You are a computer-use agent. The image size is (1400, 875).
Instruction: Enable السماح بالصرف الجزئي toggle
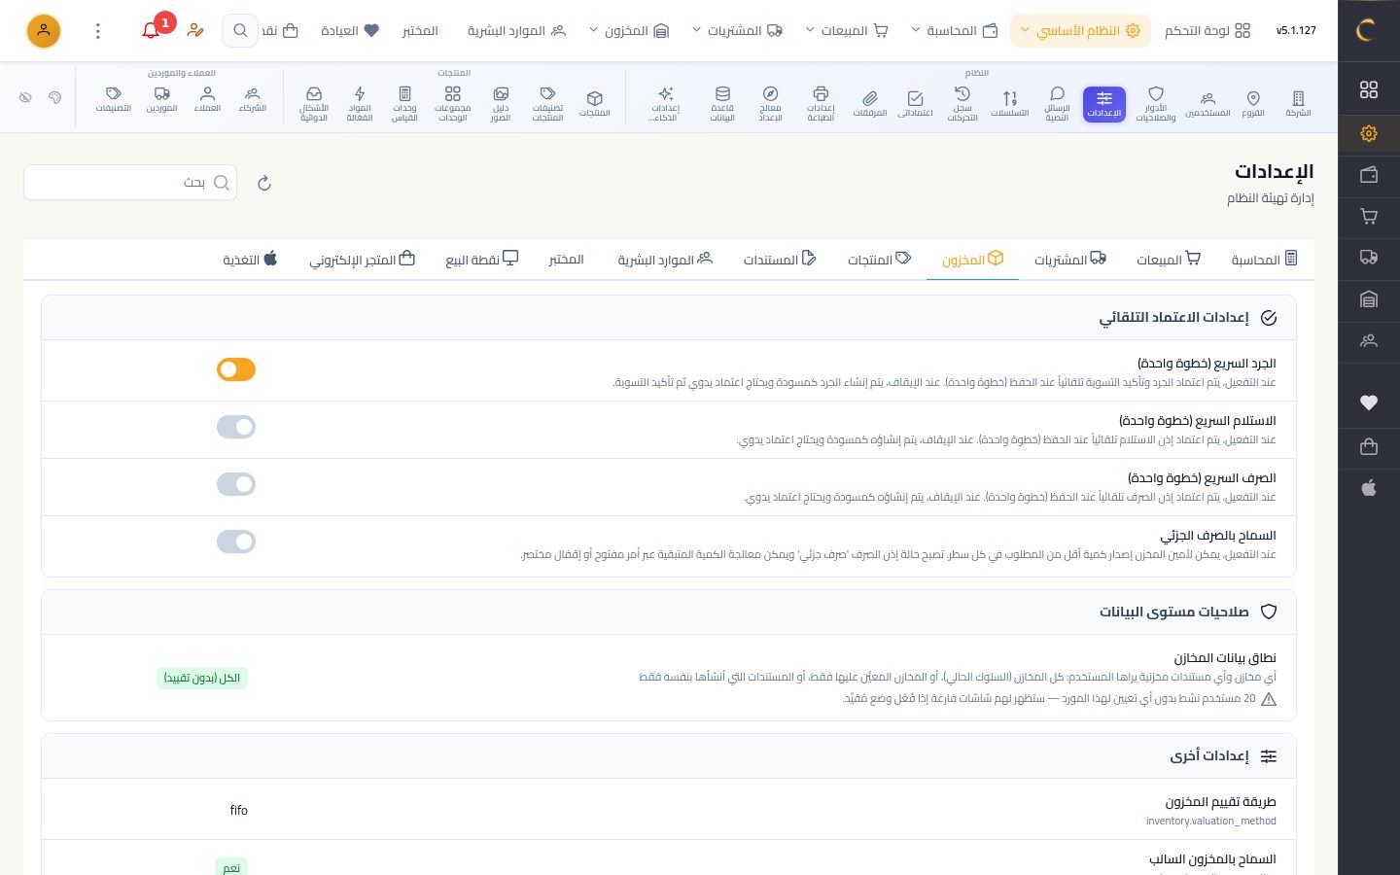(x=236, y=542)
